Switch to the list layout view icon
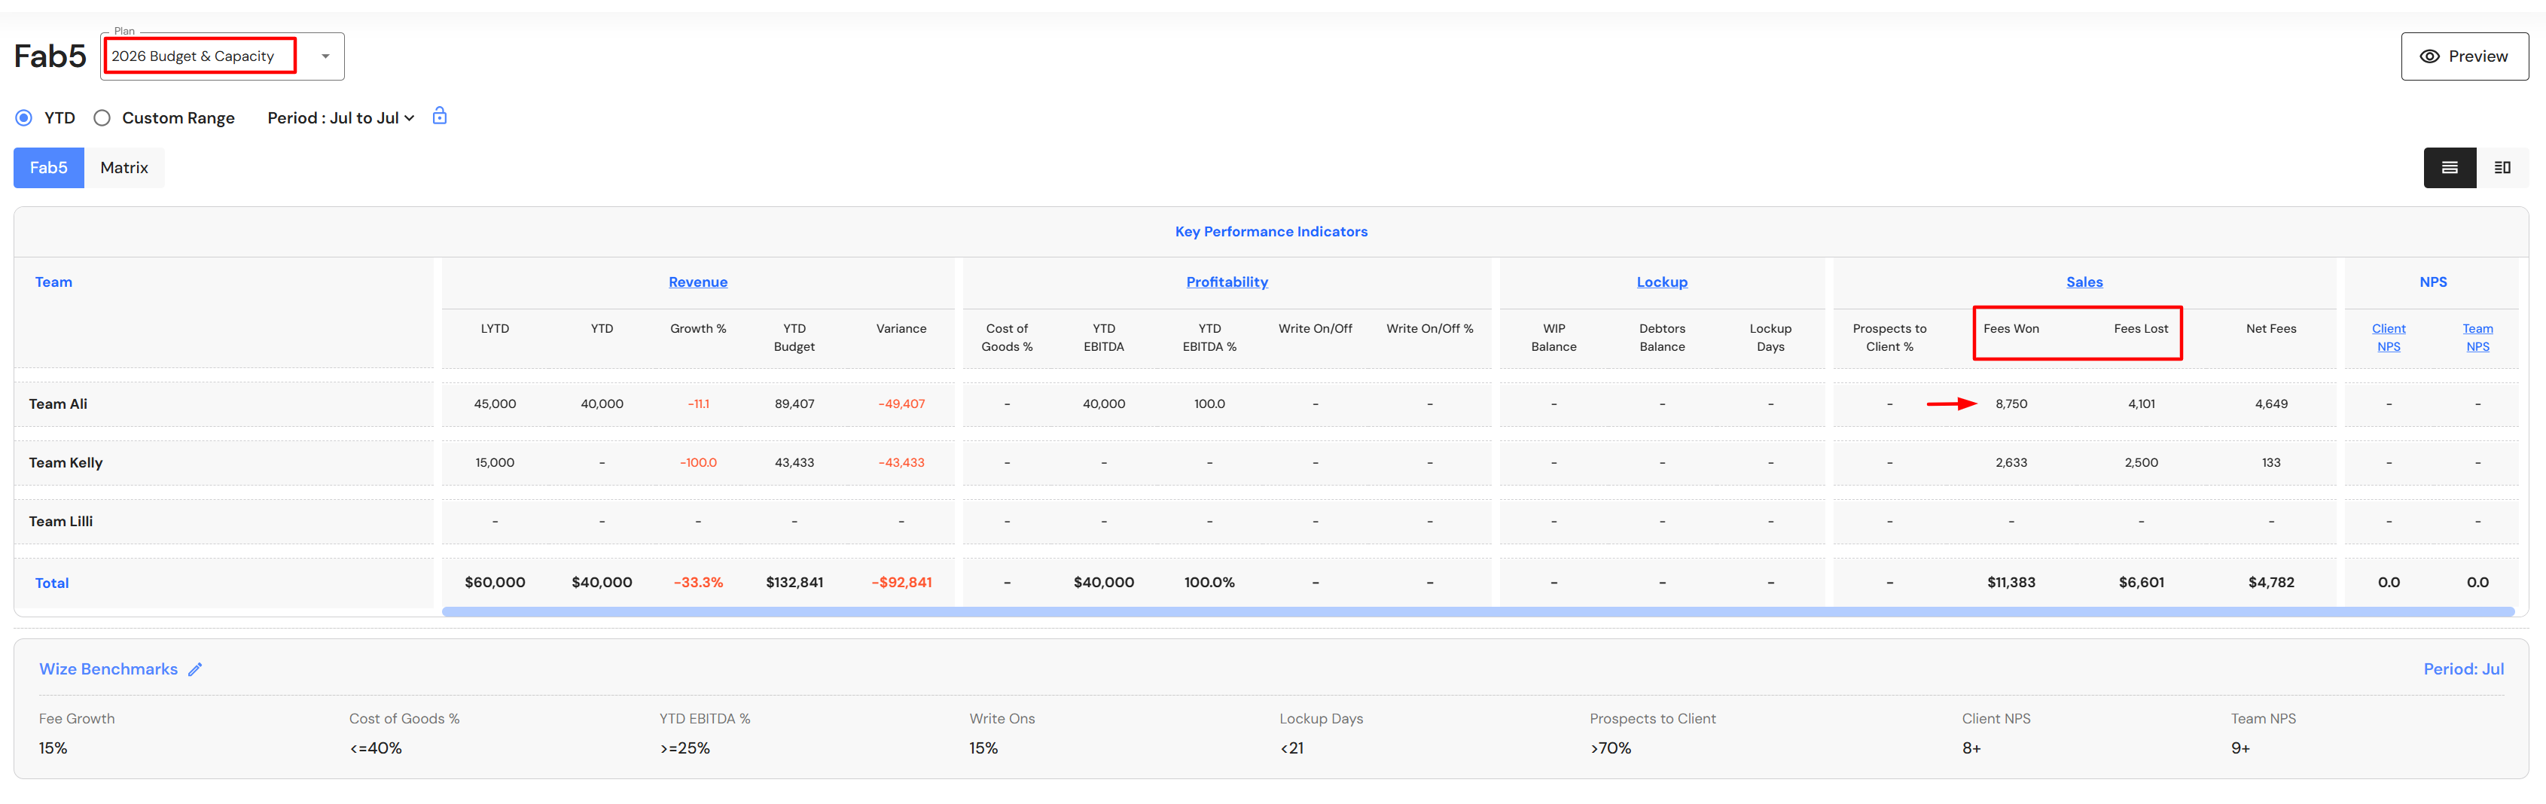The height and width of the screenshot is (804, 2546). 2449,168
